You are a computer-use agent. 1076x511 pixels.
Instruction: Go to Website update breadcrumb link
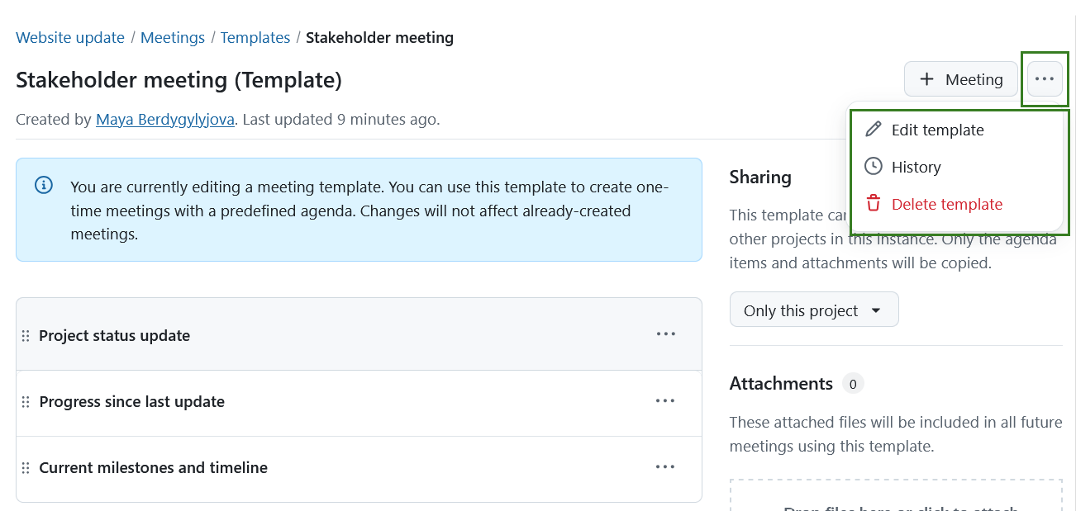pos(70,38)
